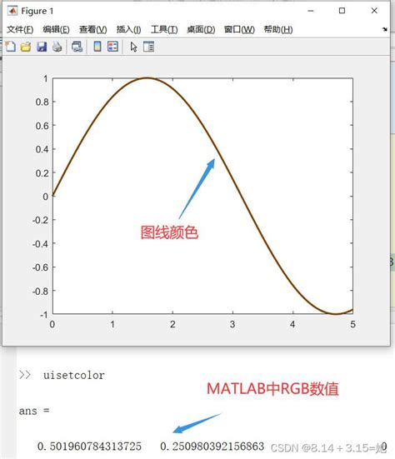The image size is (395, 459).
Task: Open the 桌面(D) menu
Action: pos(201,29)
